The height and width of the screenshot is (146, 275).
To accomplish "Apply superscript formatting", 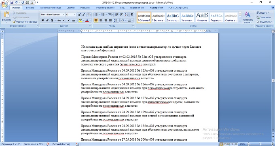I will coord(69,20).
